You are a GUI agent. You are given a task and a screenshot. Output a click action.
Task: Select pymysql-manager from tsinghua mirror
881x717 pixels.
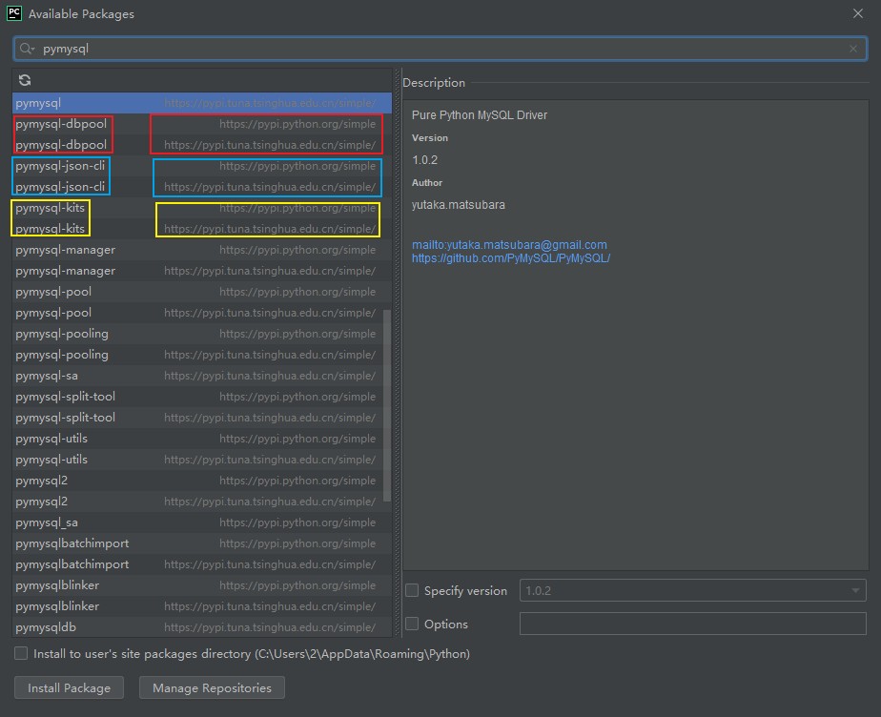[x=202, y=271]
